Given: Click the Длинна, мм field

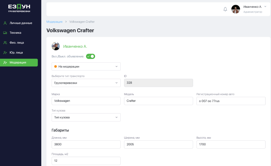Looking at the screenshot, I should [86, 145].
